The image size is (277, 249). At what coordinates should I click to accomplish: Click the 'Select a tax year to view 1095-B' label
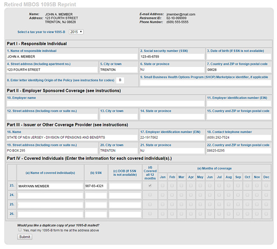coord(41,32)
